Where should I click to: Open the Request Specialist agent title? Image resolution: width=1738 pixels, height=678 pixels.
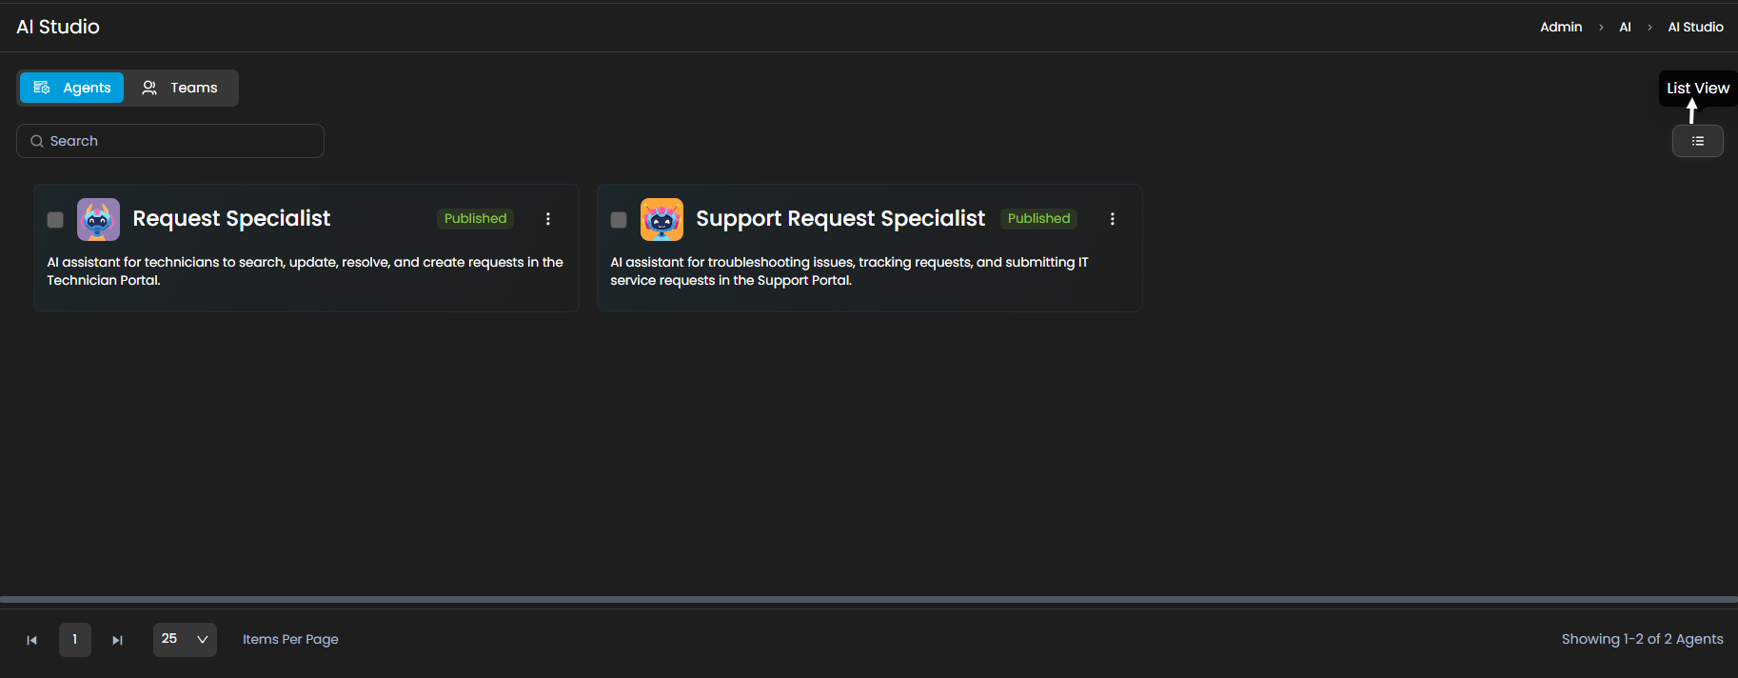point(231,218)
